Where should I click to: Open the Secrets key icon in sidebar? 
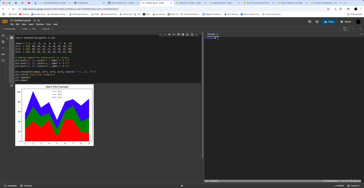click(x=3, y=54)
